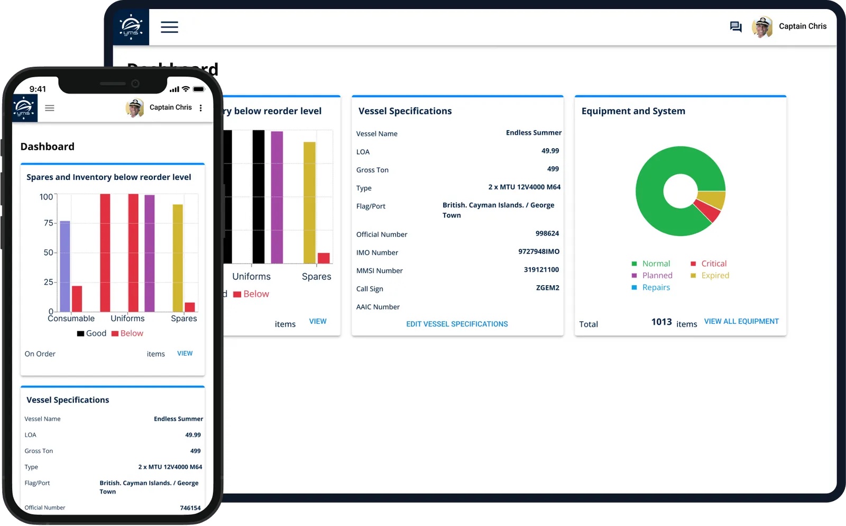This screenshot has width=846, height=526.
Task: Open the chat messages icon
Action: tap(735, 26)
